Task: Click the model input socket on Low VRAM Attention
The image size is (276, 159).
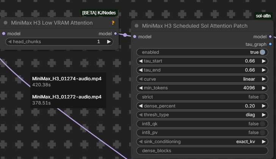Action: click(4, 34)
